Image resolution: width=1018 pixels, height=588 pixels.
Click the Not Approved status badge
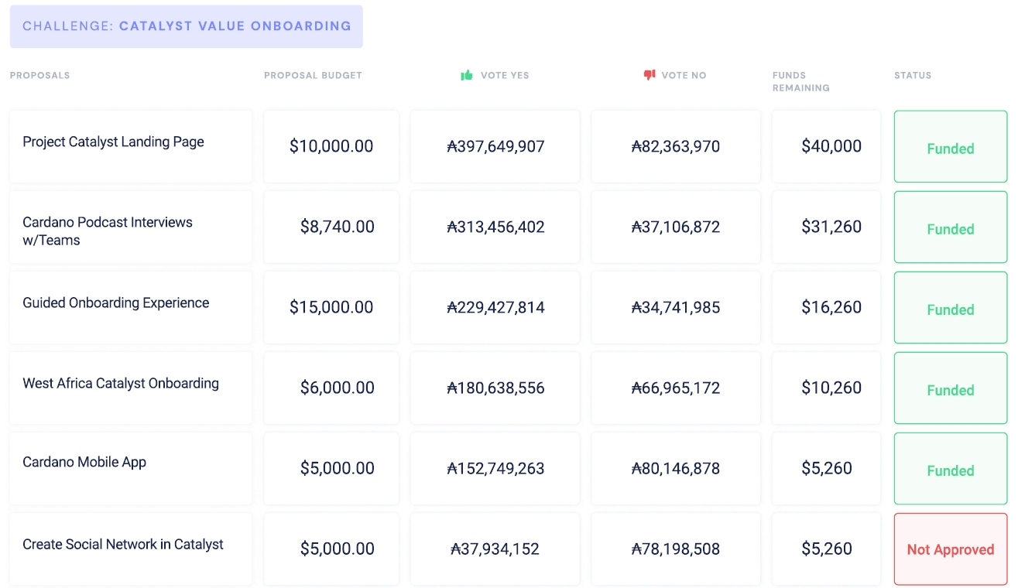pyautogui.click(x=950, y=549)
